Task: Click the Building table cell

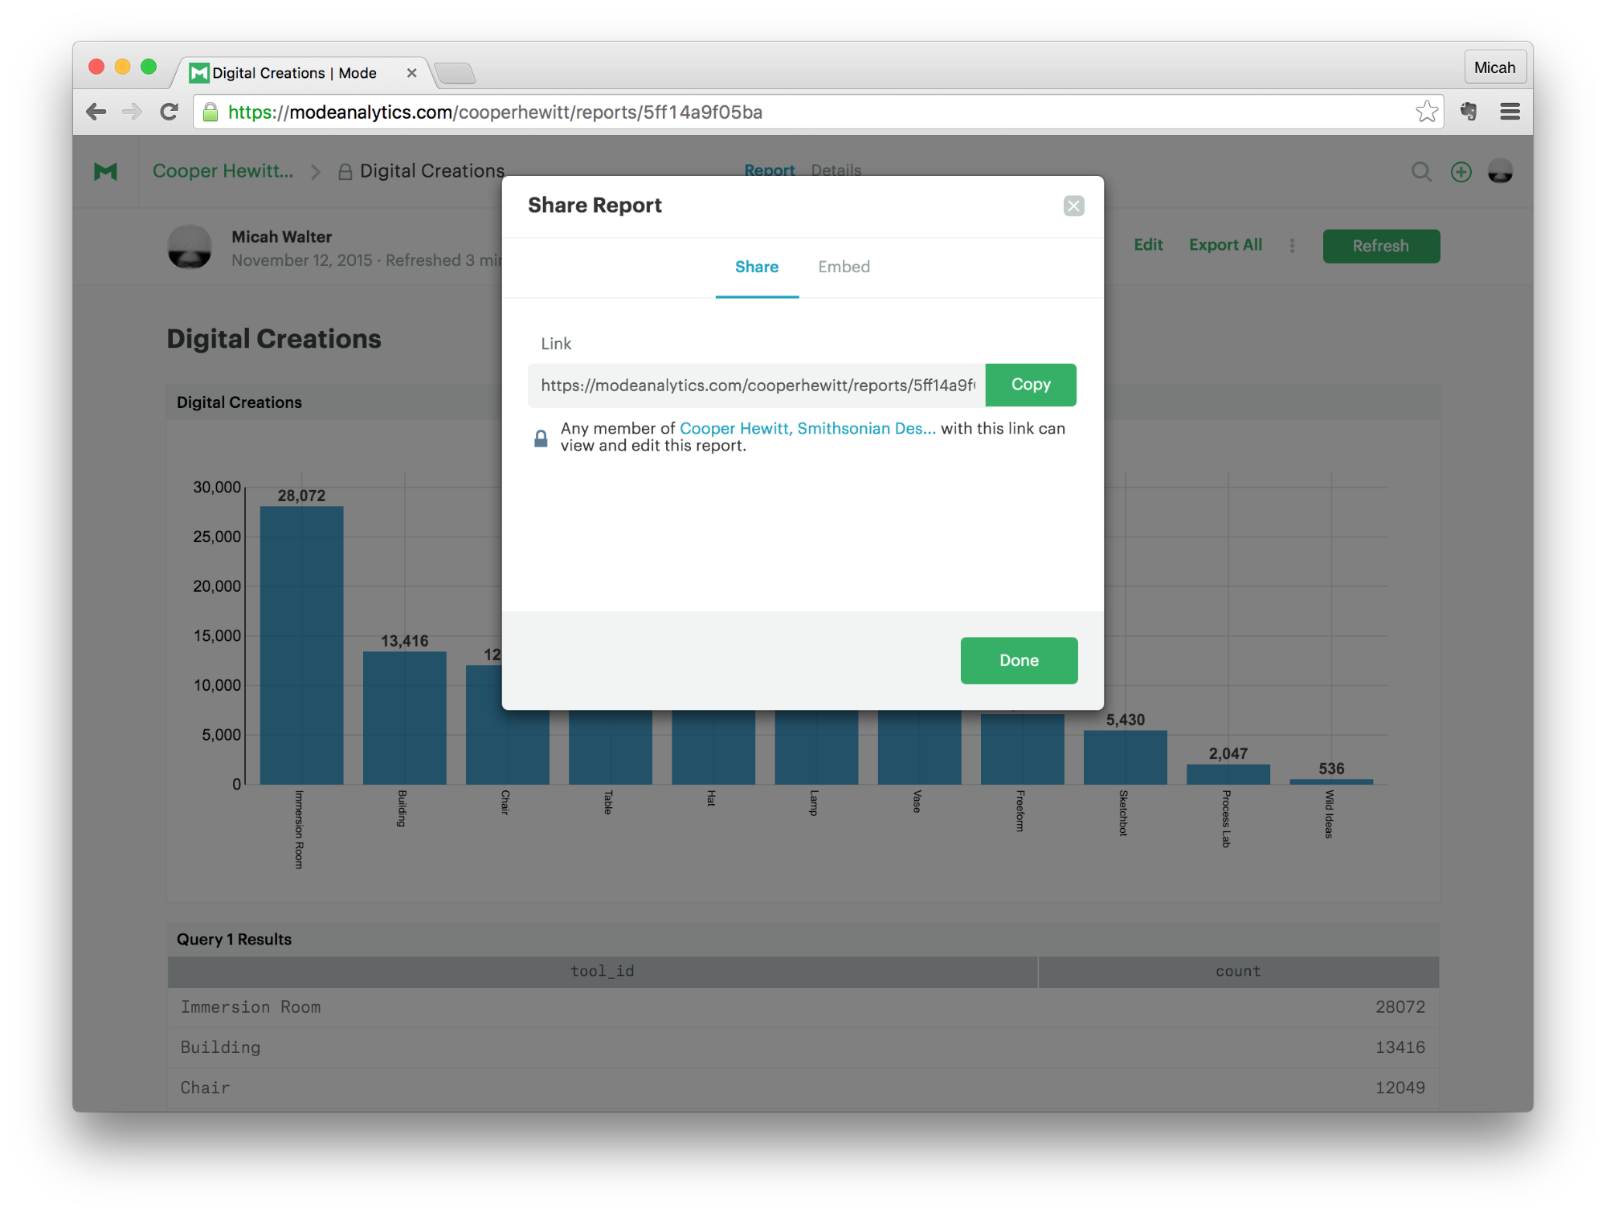Action: point(220,1047)
